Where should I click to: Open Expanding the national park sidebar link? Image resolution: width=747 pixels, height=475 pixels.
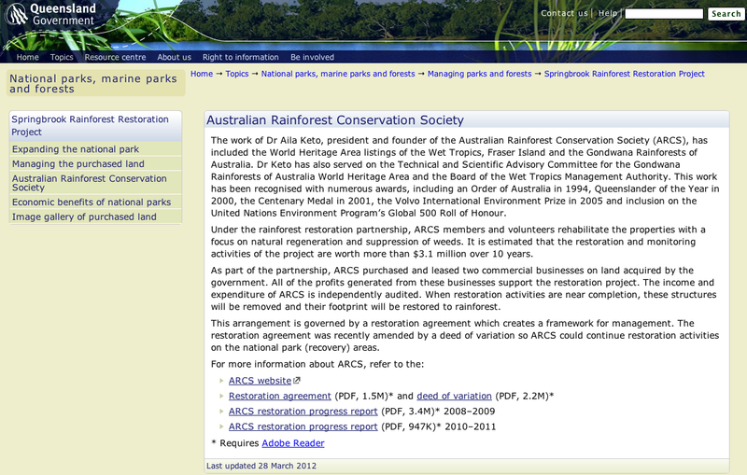coord(76,149)
